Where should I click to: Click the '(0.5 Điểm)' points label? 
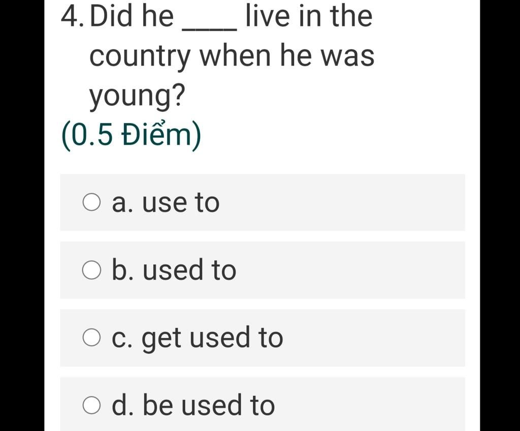point(132,136)
